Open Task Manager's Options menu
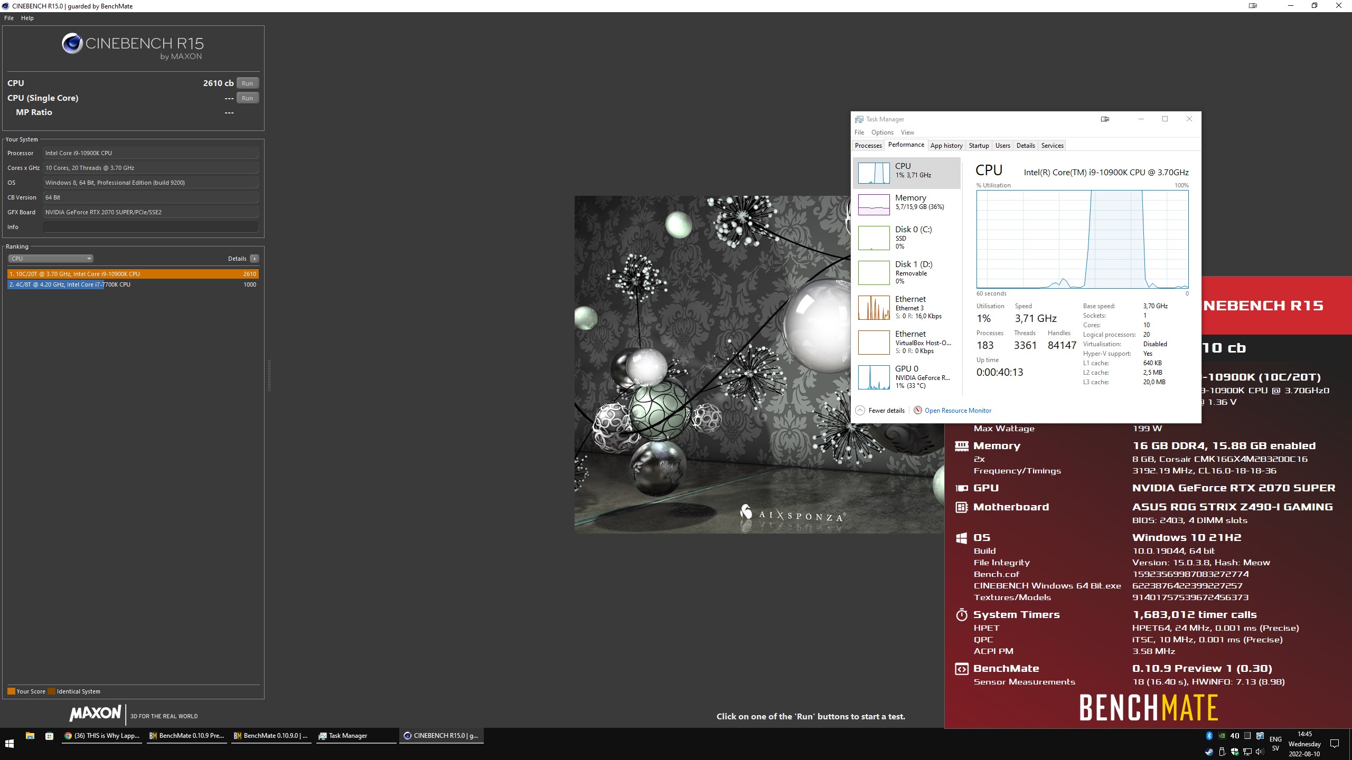Image resolution: width=1352 pixels, height=760 pixels. [x=882, y=132]
